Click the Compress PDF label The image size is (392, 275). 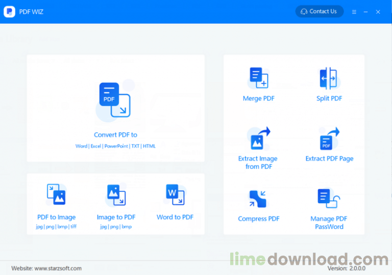259,218
